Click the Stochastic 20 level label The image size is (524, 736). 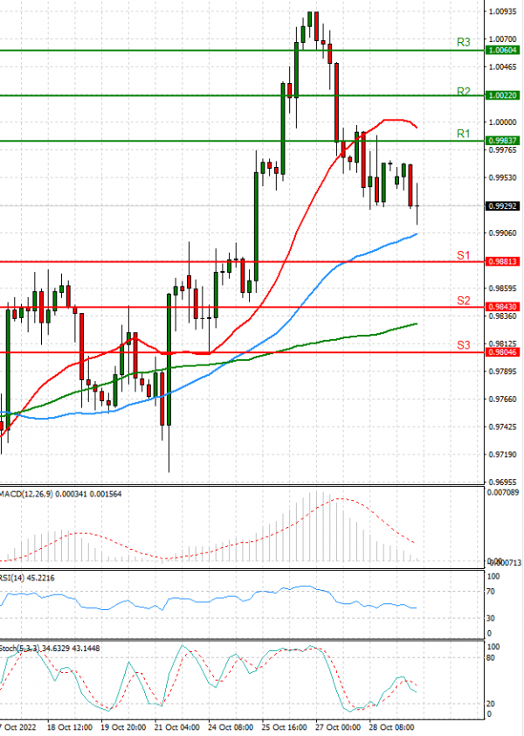click(491, 704)
